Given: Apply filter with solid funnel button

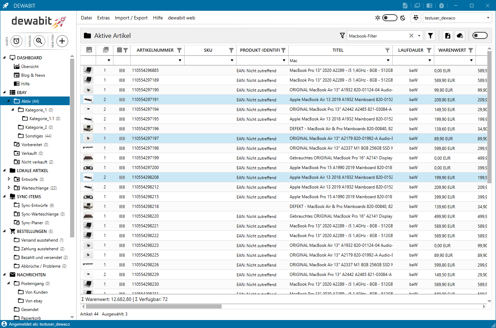Looking at the screenshot, I should (430, 36).
